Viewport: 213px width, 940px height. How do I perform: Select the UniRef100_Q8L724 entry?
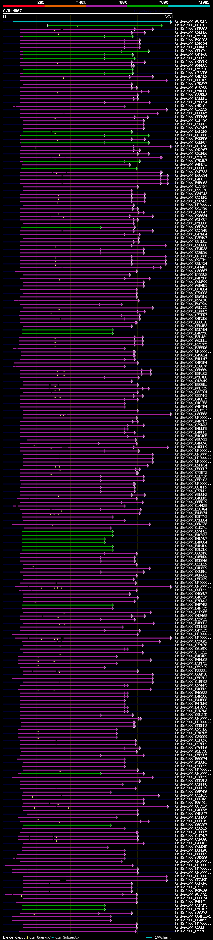(191, 264)
